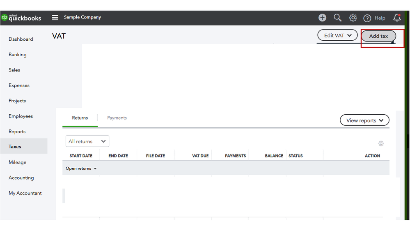Screen dimensions: 410x231
Task: Open the All returns filter dropdown
Action: coord(87,141)
